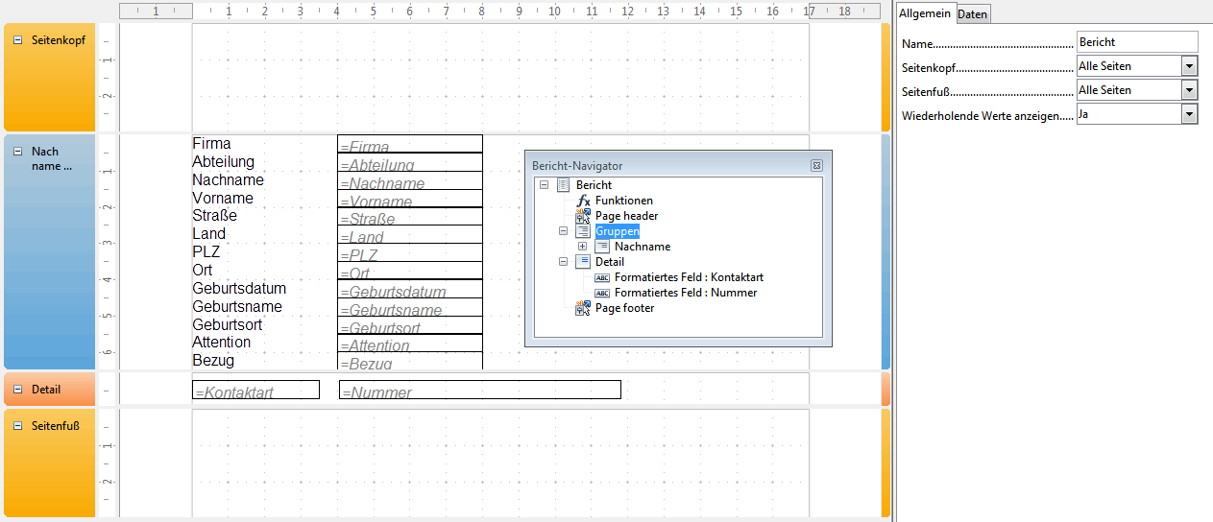Open the Seitenfuß dropdown
This screenshot has width=1213, height=522.
(x=1190, y=90)
